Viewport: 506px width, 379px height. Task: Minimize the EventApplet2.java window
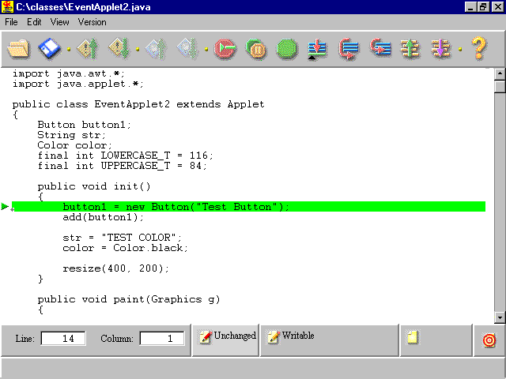point(471,7)
